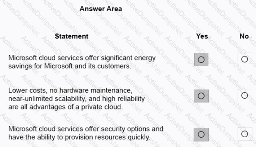
Task: Click the "No" column header
Action: pos(244,36)
